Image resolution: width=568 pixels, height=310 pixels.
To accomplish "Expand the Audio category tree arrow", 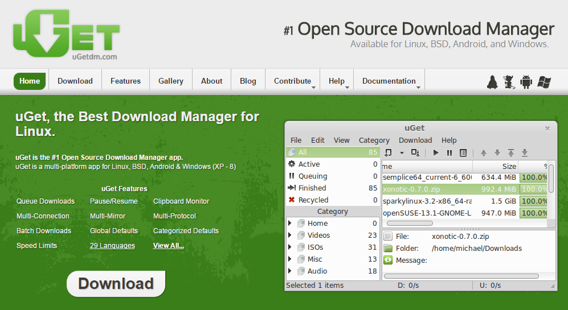I will click(x=290, y=271).
